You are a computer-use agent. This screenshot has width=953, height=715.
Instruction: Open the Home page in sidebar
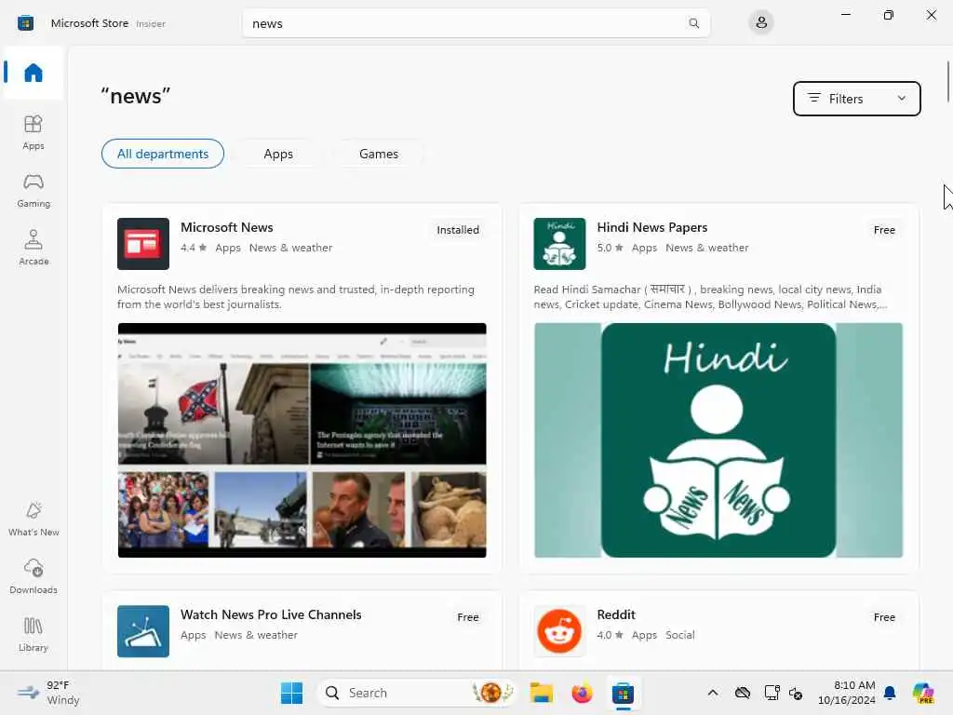34,73
